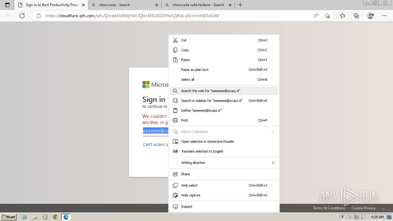The height and width of the screenshot is (221, 393).
Task: Click the Web capture camera icon
Action: pyautogui.click(x=175, y=195)
